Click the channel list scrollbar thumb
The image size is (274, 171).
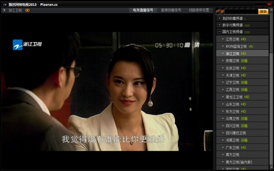click(272, 32)
